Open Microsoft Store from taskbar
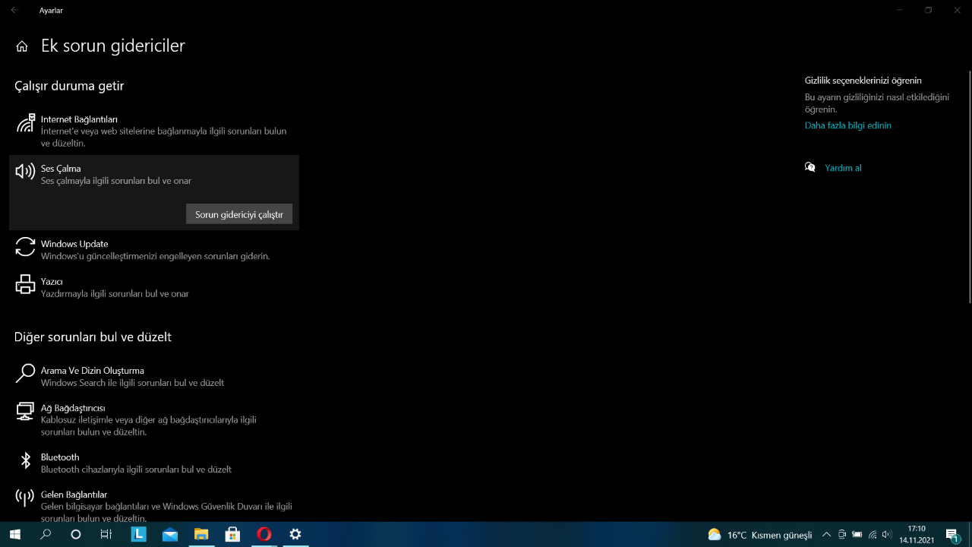Viewport: 972px width, 547px height. tap(232, 534)
